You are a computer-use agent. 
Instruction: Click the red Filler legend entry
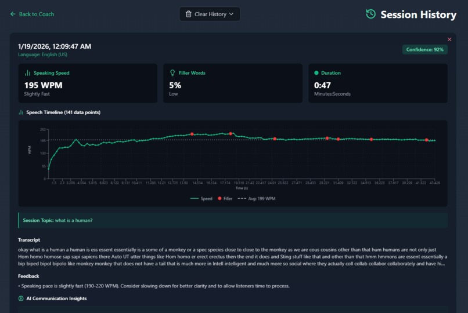click(x=225, y=199)
